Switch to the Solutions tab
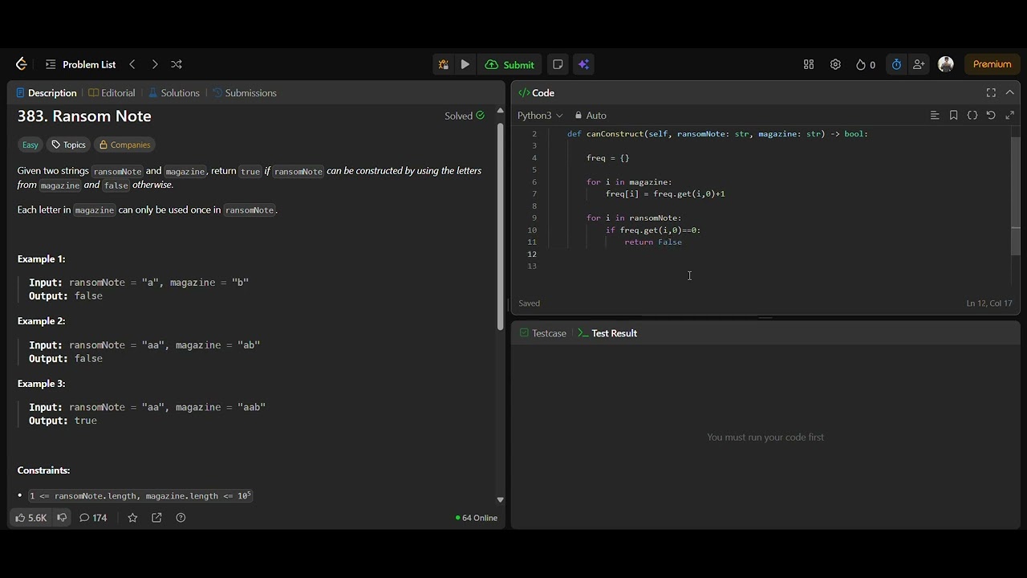Viewport: 1027px width, 578px height. (x=174, y=93)
